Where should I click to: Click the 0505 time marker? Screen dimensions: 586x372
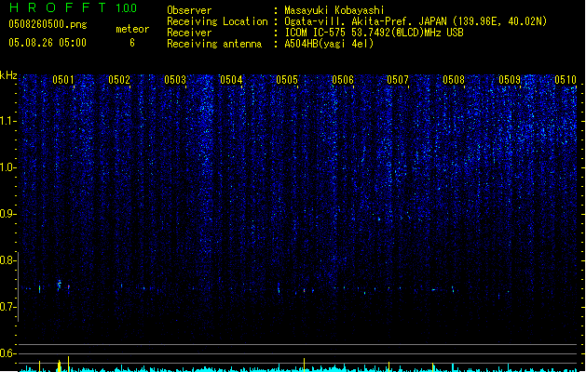[287, 80]
